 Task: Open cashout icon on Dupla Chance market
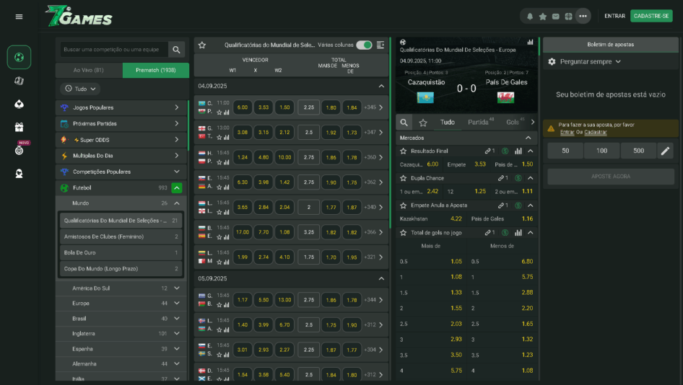518,178
